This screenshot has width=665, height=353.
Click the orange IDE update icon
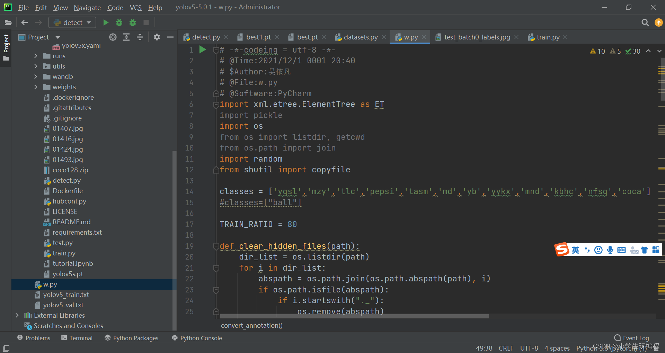[658, 22]
